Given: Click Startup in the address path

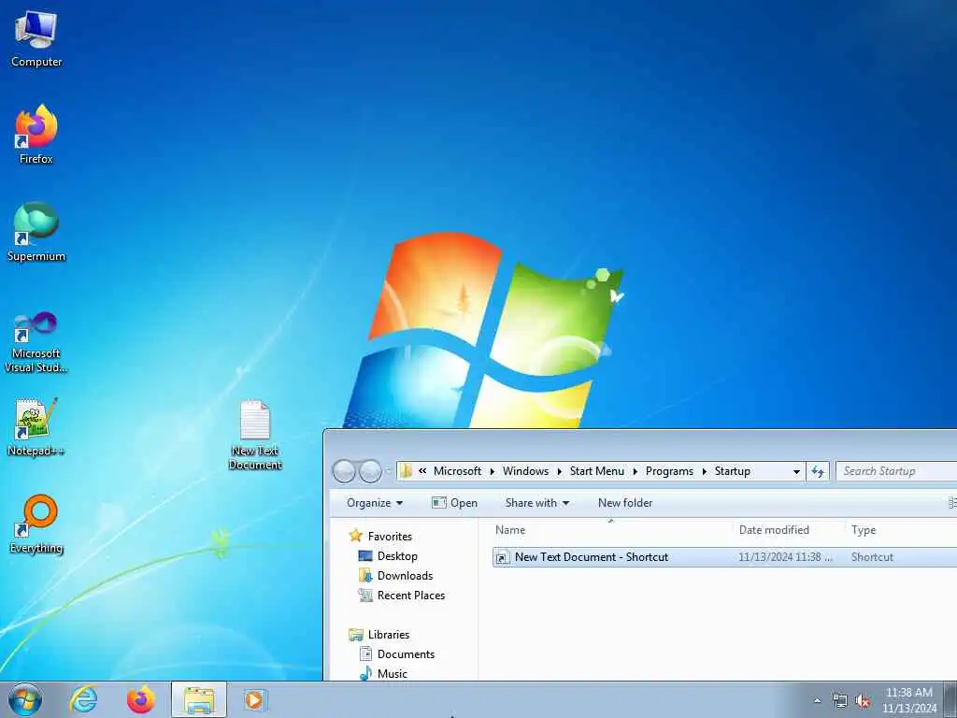Looking at the screenshot, I should click(x=732, y=471).
